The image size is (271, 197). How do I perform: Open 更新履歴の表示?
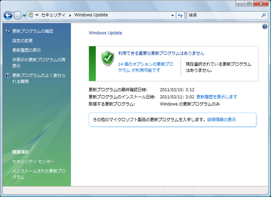point(26,50)
